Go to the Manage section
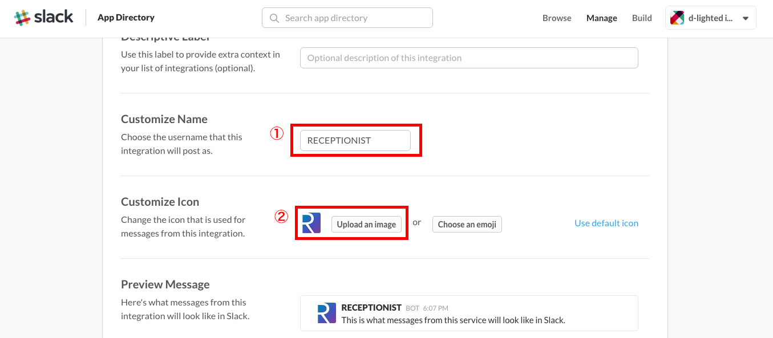Image resolution: width=773 pixels, height=338 pixels. [602, 18]
